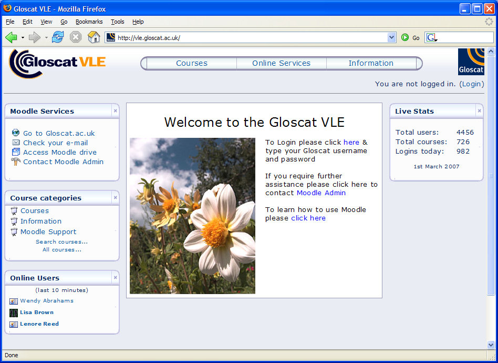
Task: Open the Back button history dropdown arrow
Action: (x=23, y=37)
